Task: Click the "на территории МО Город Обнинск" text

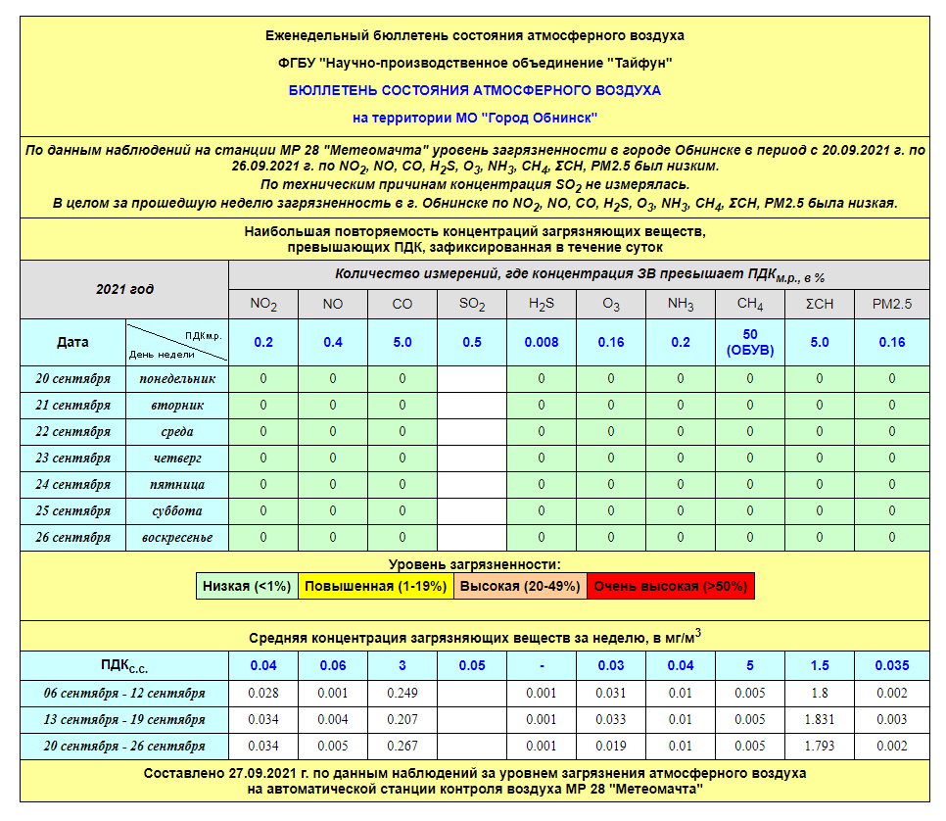Action: [x=474, y=118]
